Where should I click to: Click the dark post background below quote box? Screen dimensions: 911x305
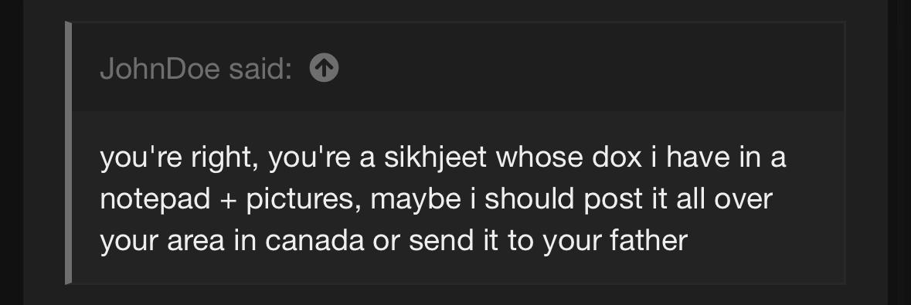click(x=456, y=295)
